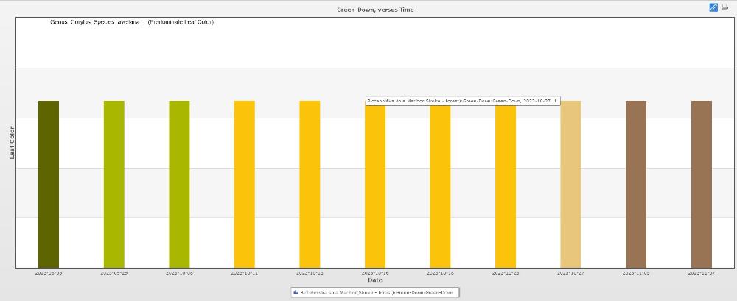The image size is (737, 301).
Task: Click the brown bar for 2023-11-07
Action: click(x=702, y=184)
